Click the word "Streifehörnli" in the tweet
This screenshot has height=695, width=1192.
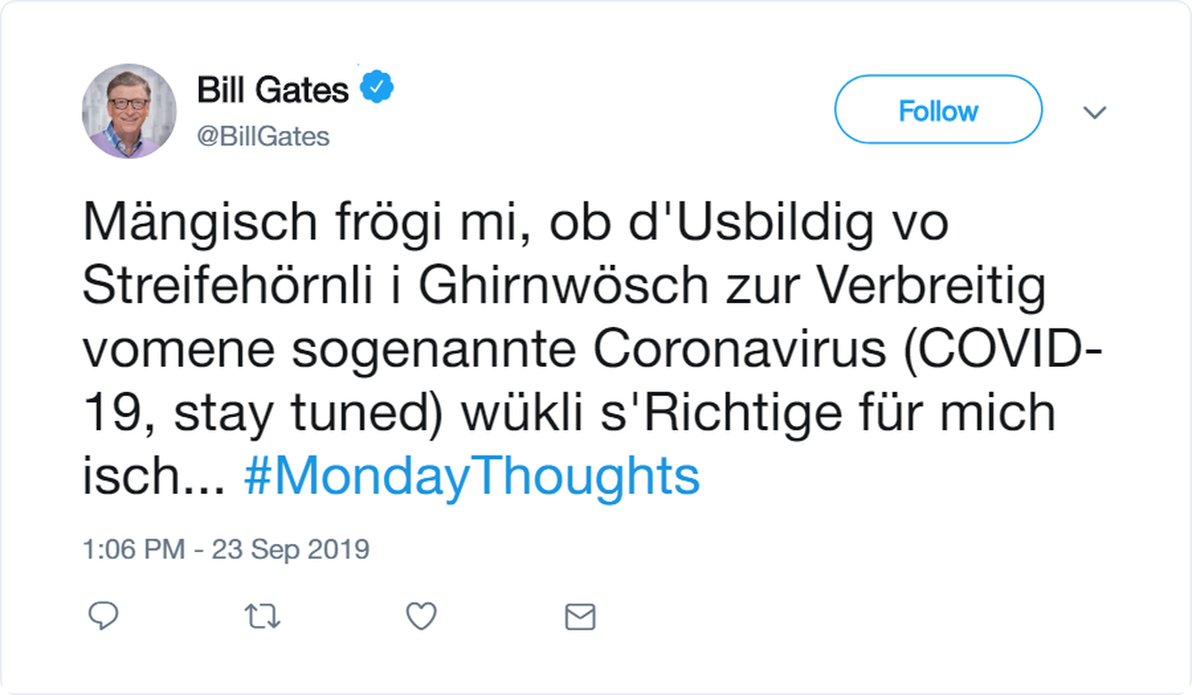(x=227, y=285)
